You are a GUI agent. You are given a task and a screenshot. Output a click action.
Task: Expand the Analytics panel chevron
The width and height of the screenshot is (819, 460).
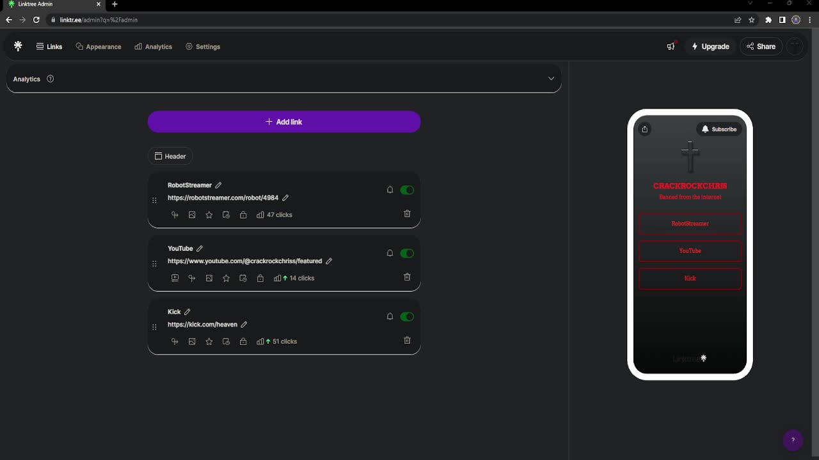(x=551, y=79)
